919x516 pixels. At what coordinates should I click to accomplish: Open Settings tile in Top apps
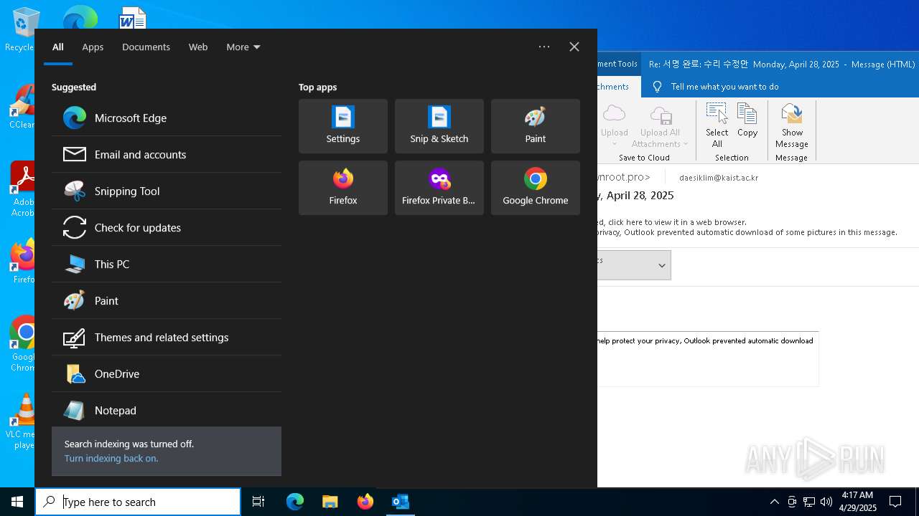[x=343, y=126]
